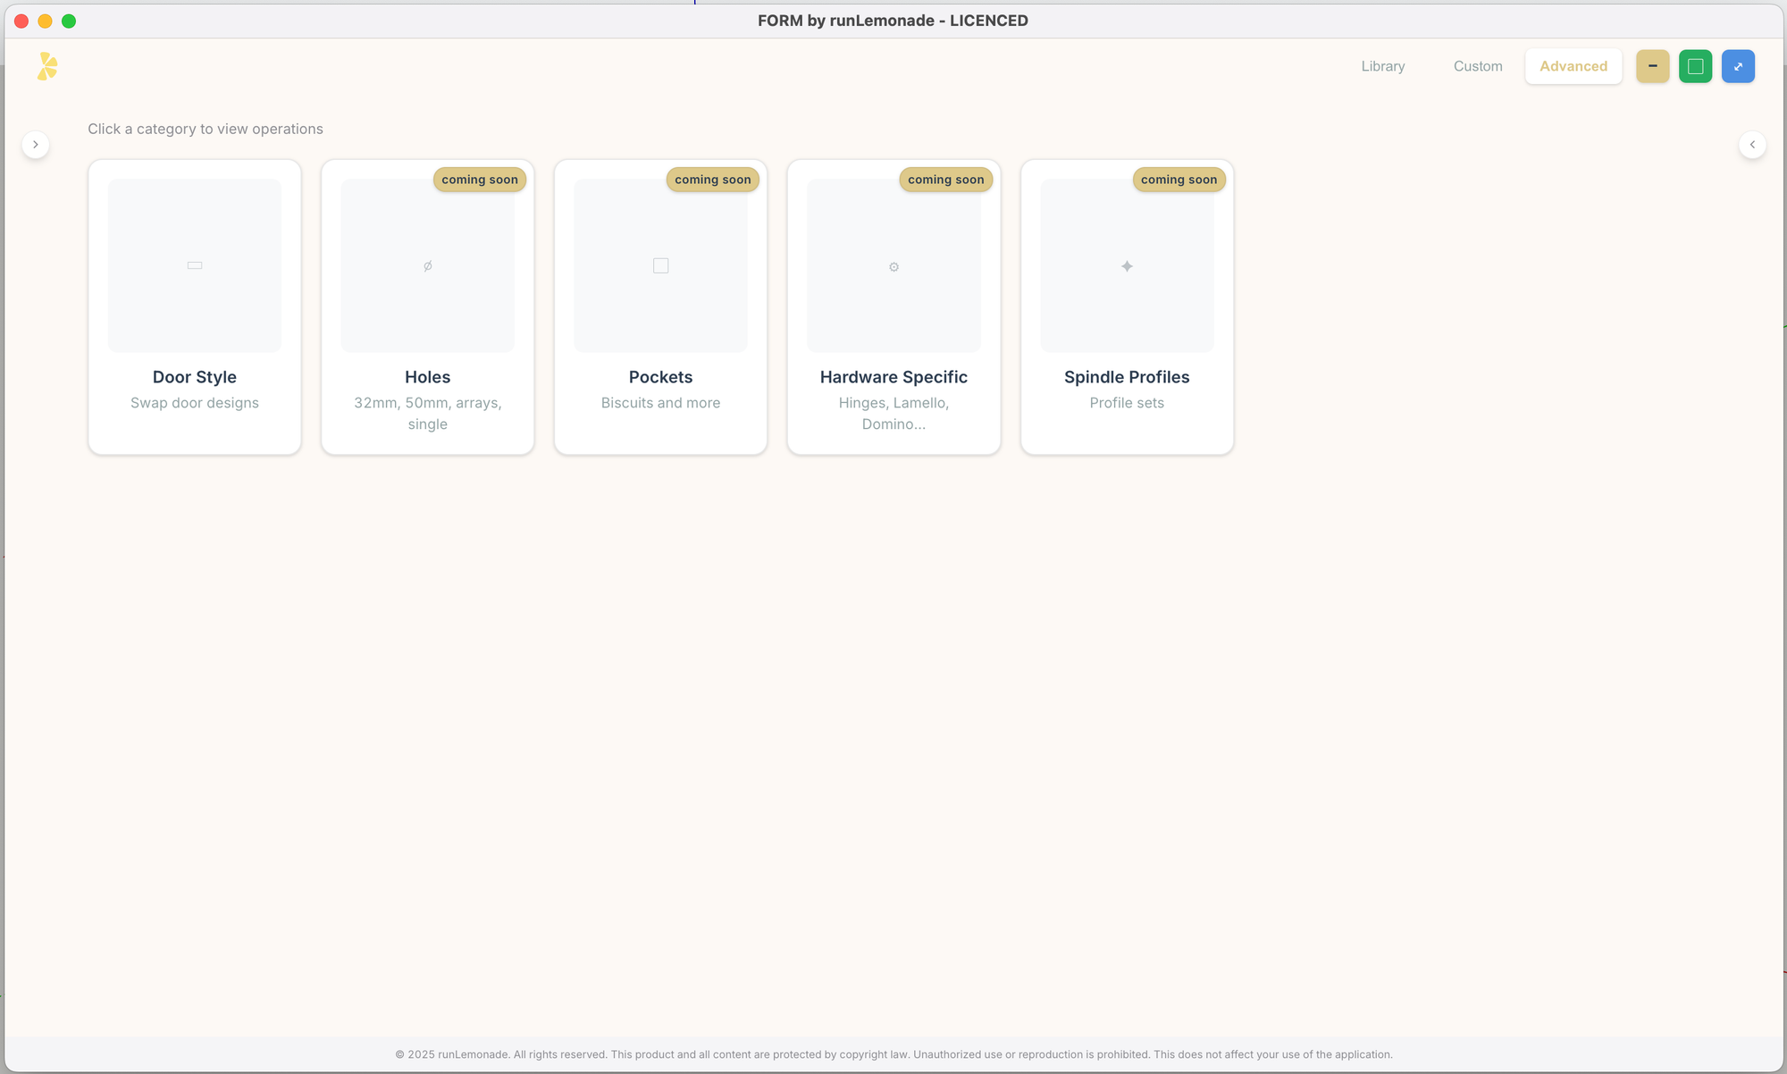Click coming soon badge on Spindle Profiles
1787x1074 pixels.
1179,180
